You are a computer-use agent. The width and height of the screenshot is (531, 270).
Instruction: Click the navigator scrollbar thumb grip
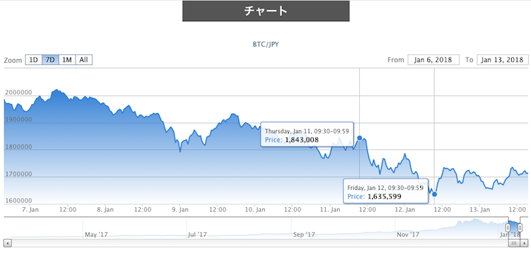514,243
